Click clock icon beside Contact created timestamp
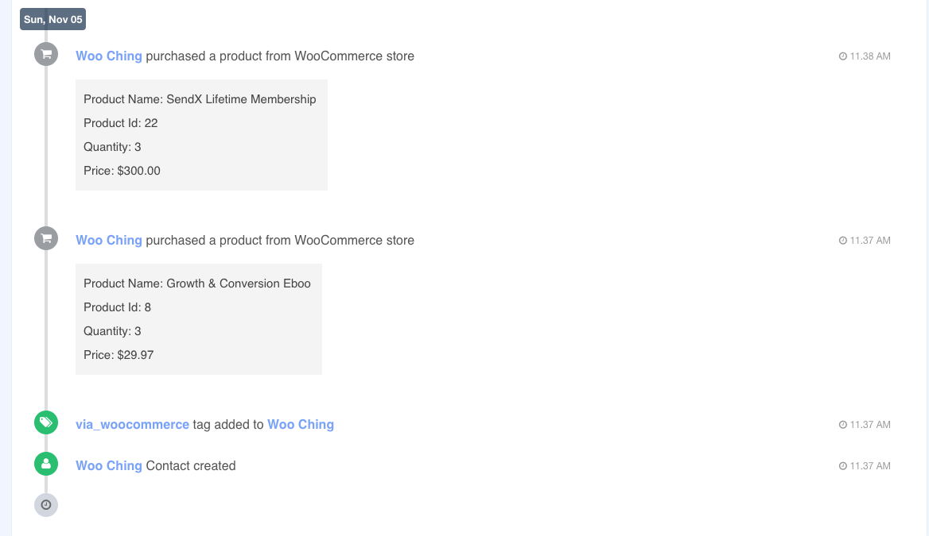 pyautogui.click(x=842, y=466)
